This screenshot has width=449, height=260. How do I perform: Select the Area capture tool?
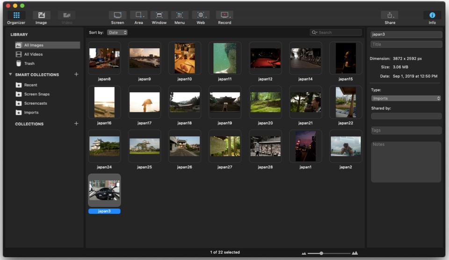click(x=138, y=15)
